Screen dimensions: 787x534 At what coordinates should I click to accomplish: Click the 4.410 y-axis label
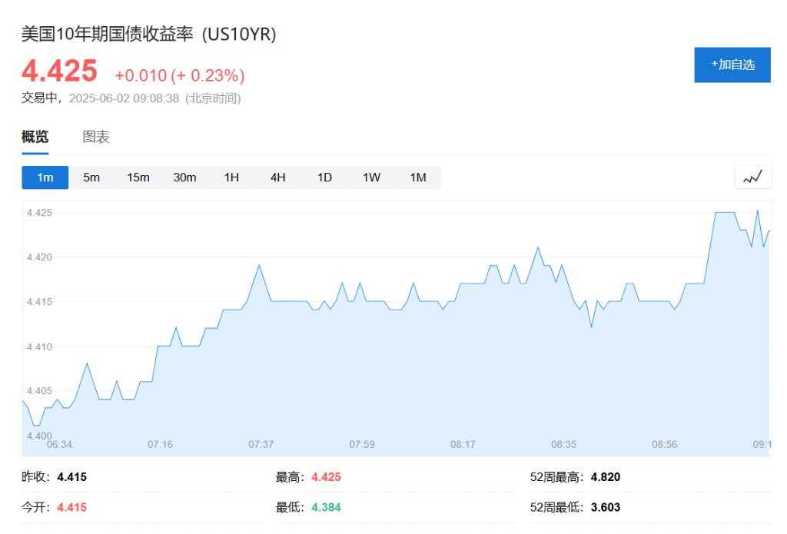click(39, 347)
